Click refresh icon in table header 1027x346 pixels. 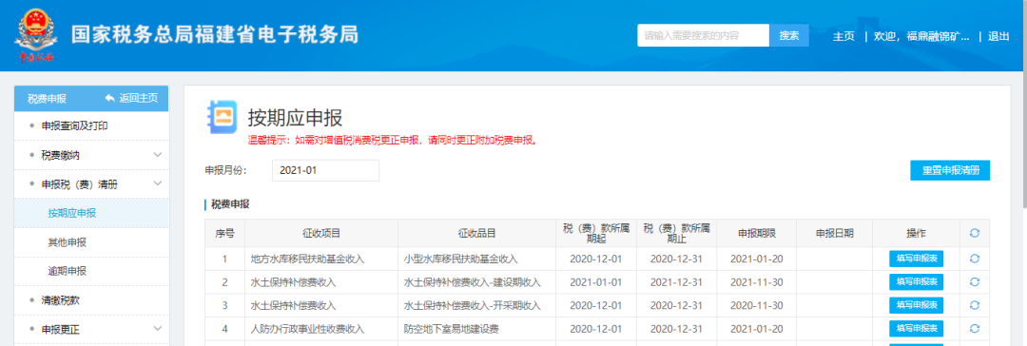coord(974,233)
